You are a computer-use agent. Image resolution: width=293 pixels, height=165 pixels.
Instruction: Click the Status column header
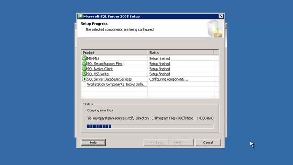180,53
